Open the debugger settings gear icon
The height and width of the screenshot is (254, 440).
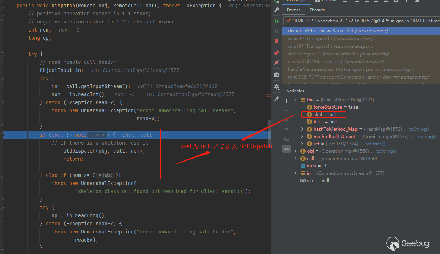[x=277, y=87]
